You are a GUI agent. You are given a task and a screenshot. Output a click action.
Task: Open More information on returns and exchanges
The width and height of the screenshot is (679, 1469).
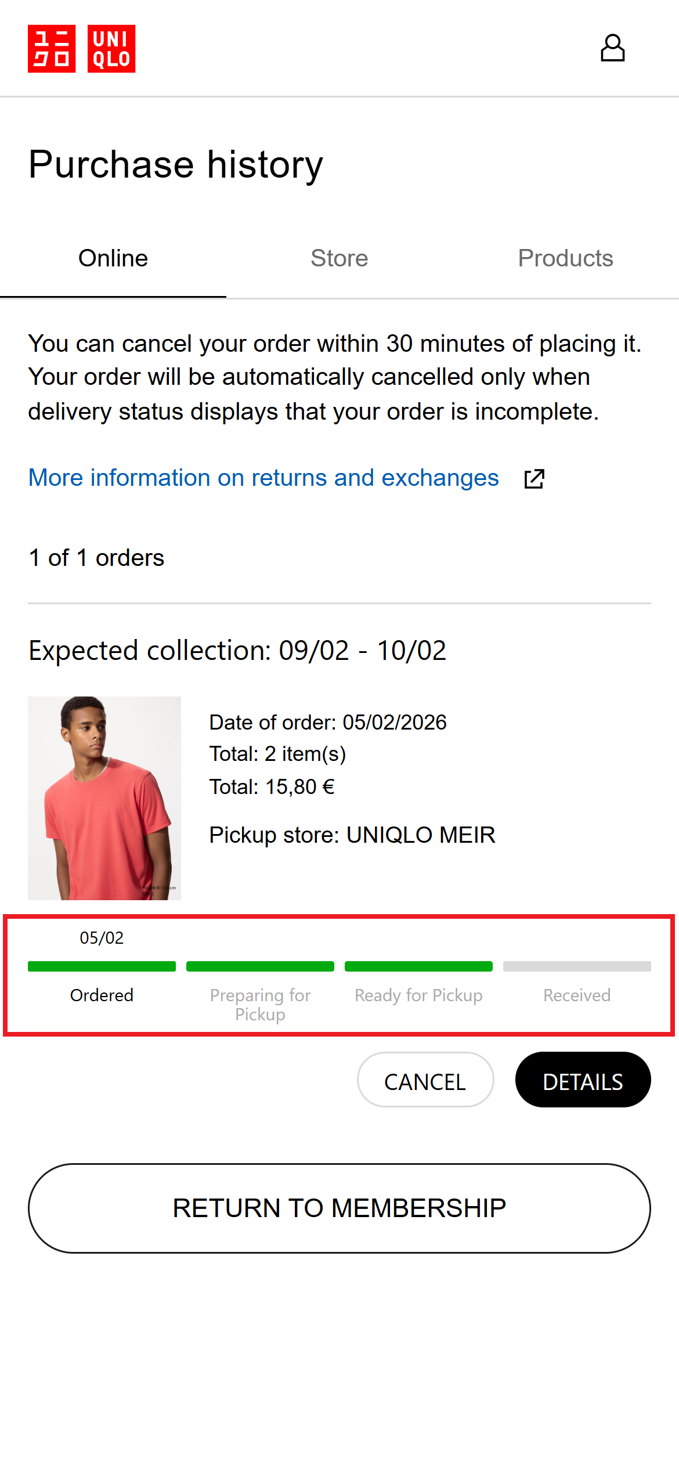tap(263, 478)
